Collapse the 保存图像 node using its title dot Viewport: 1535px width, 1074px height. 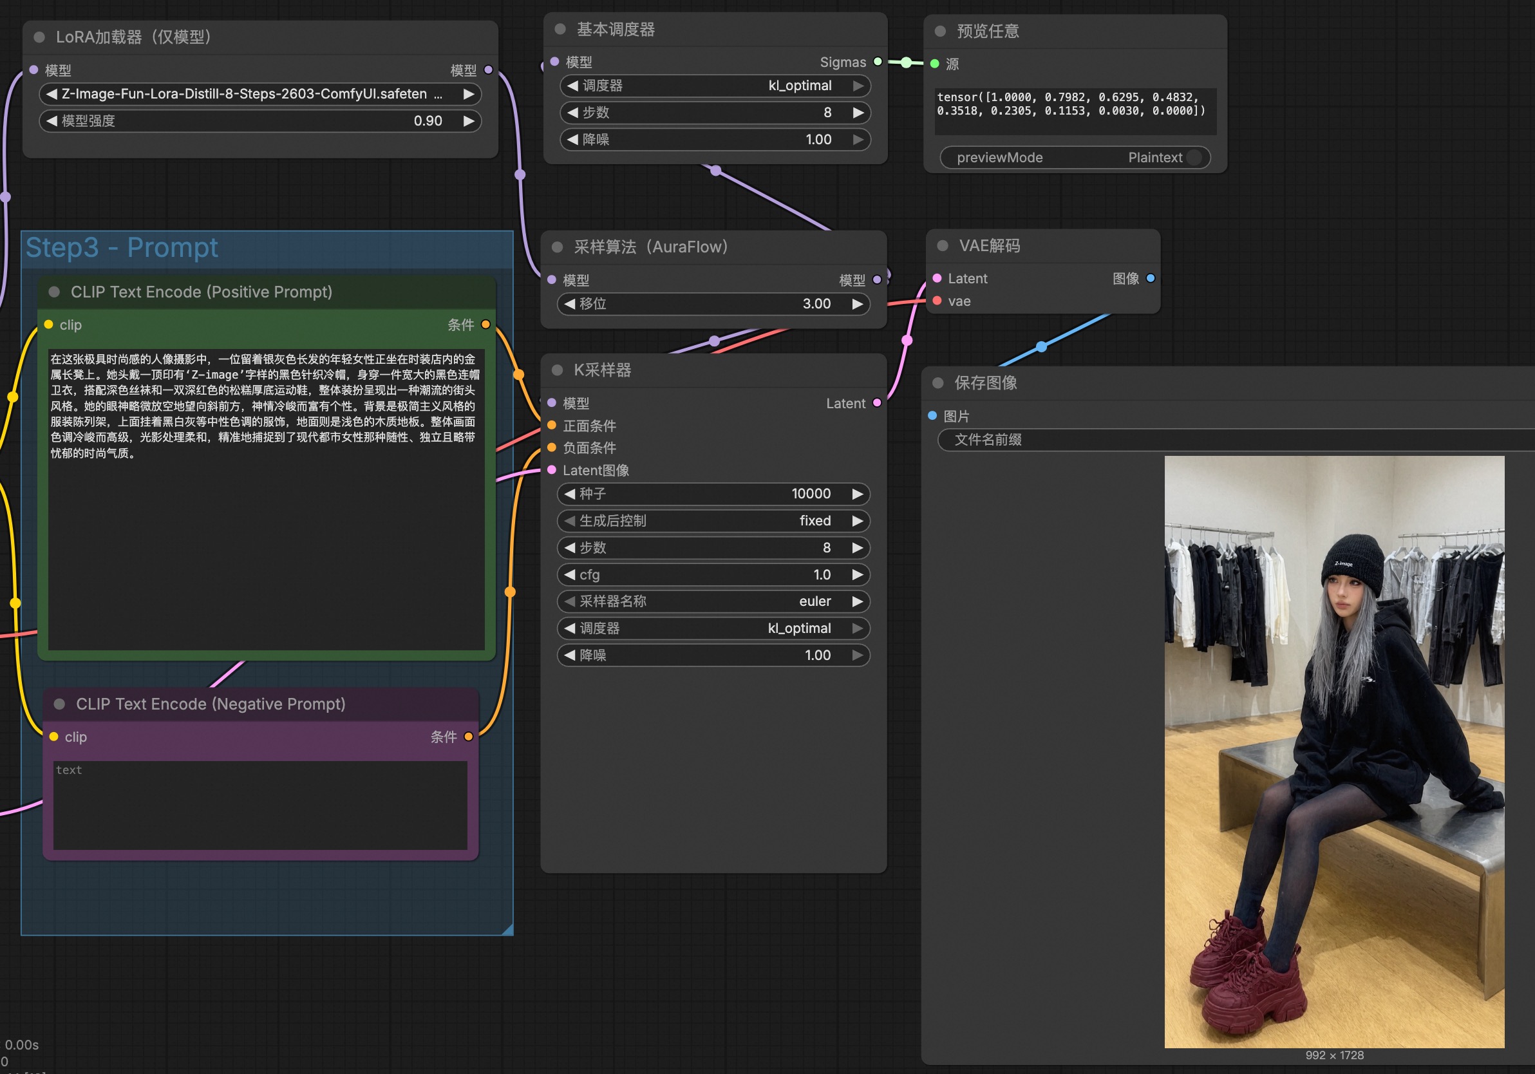(x=938, y=382)
